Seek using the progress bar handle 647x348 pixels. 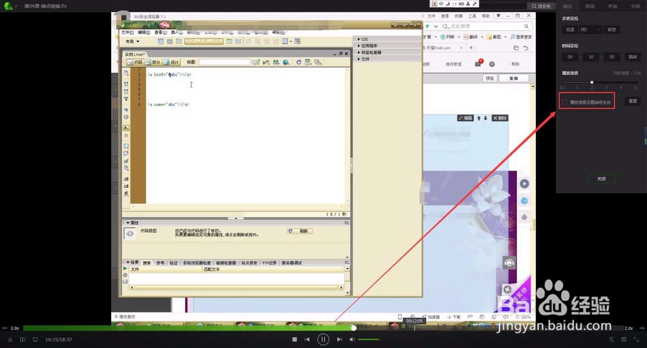[x=354, y=328]
